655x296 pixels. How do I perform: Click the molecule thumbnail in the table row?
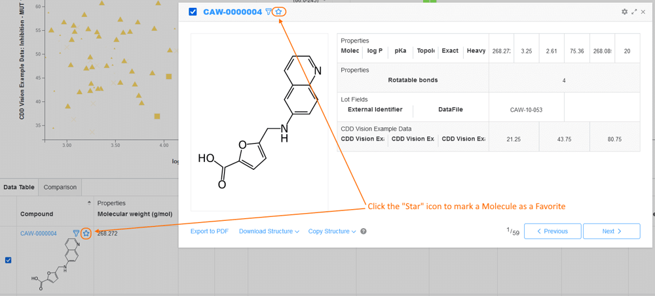click(x=55, y=264)
